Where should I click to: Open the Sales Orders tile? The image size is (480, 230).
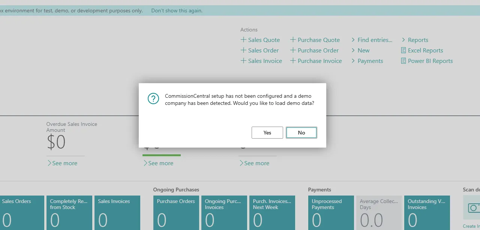(x=22, y=213)
